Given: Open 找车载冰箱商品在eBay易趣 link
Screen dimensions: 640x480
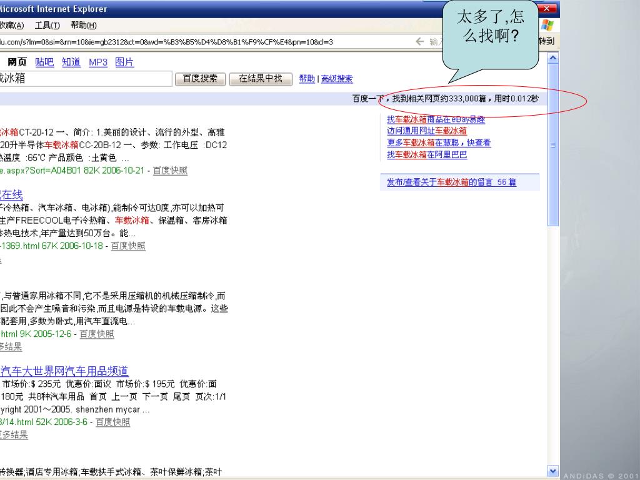Looking at the screenshot, I should tap(436, 119).
